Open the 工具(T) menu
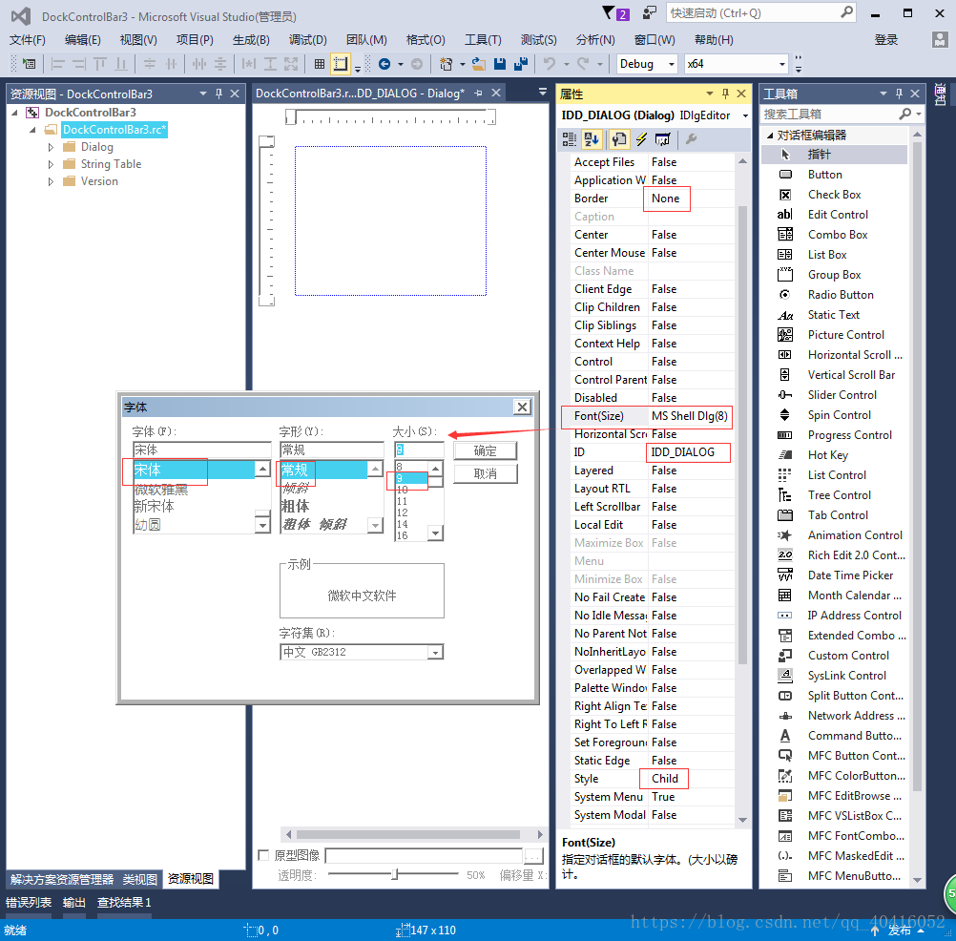Image resolution: width=956 pixels, height=941 pixels. click(483, 40)
